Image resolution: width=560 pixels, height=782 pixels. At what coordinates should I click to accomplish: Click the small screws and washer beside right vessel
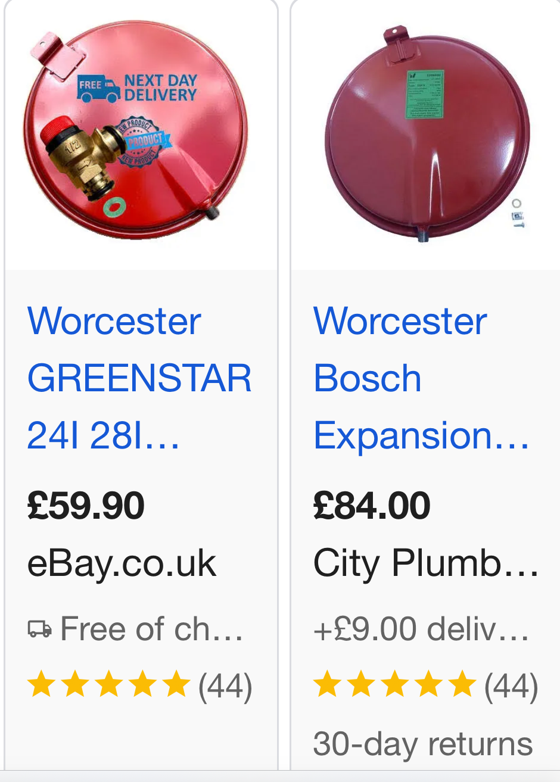pos(517,214)
